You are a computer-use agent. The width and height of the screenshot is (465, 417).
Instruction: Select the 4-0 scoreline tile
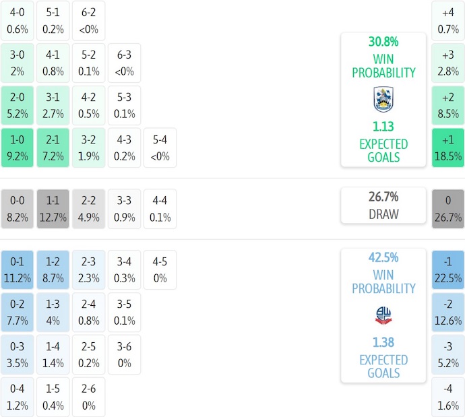[17, 20]
